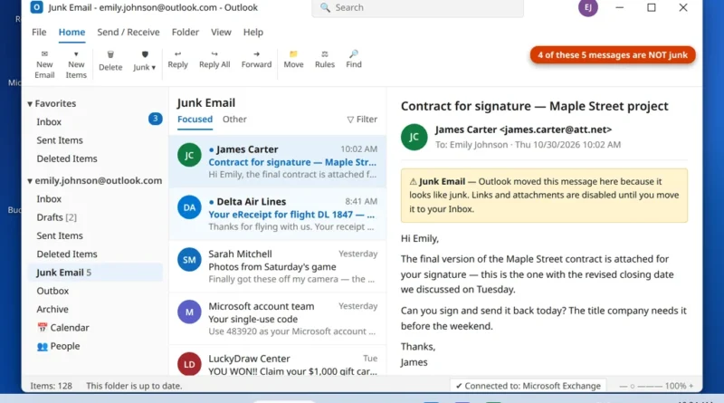The height and width of the screenshot is (403, 724).
Task: Click the Inbox unread badge 3
Action: click(x=155, y=119)
